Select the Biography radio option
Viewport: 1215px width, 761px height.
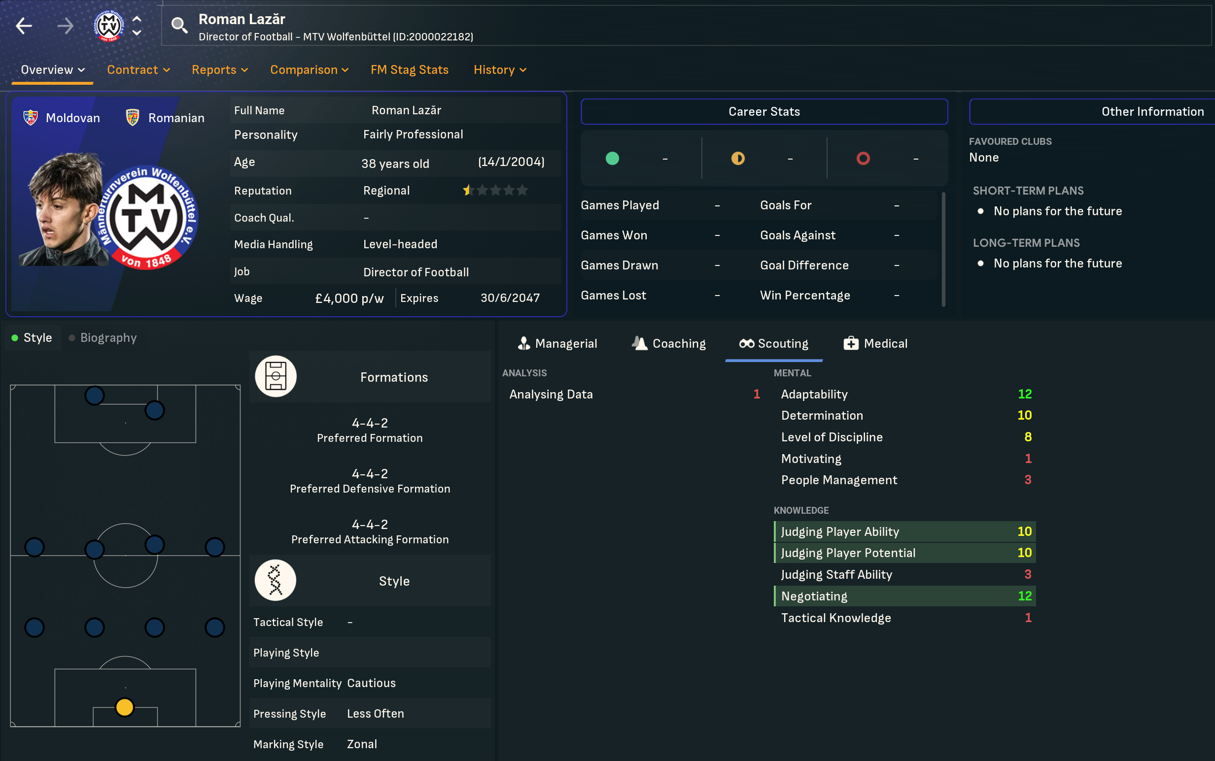click(x=103, y=338)
